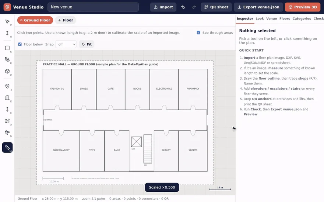Viewport: 324px width, 202px height.
Task: Click the Nothing selected heading
Action: [x=257, y=31]
